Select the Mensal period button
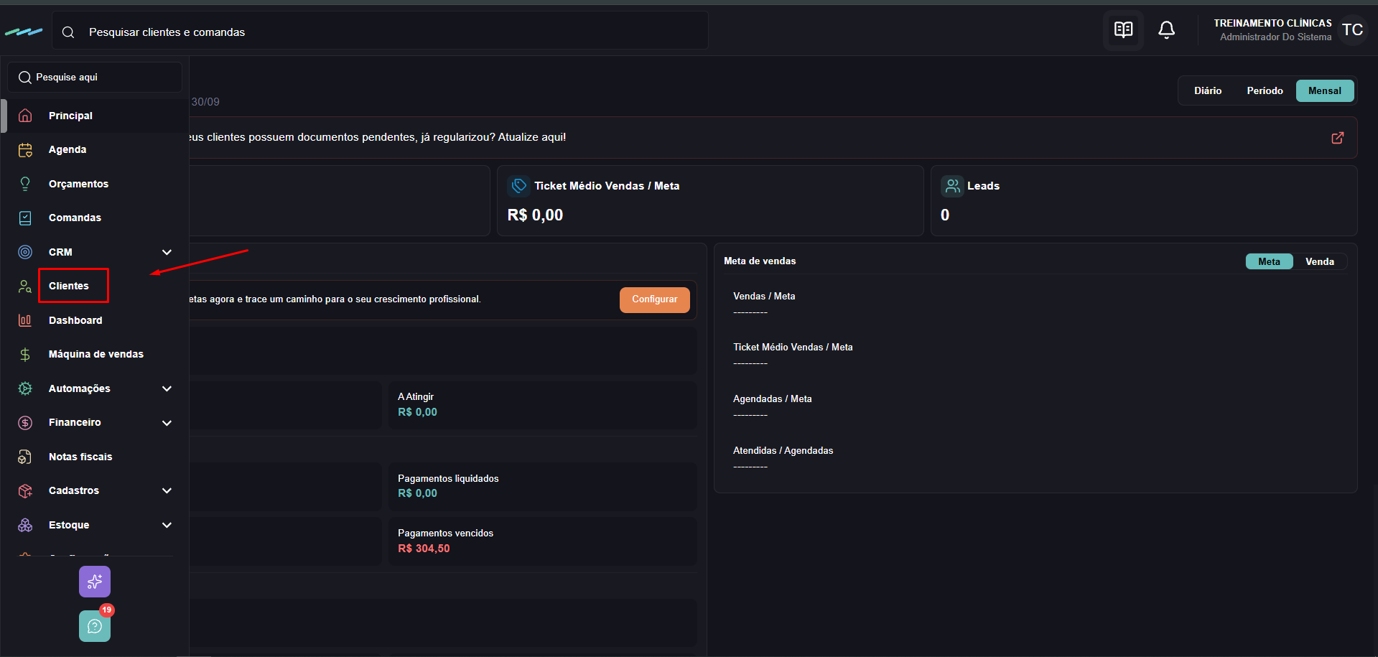Viewport: 1378px width, 657px height. [1324, 90]
